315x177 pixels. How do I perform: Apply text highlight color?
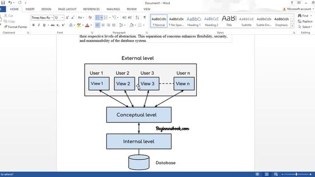[79, 25]
